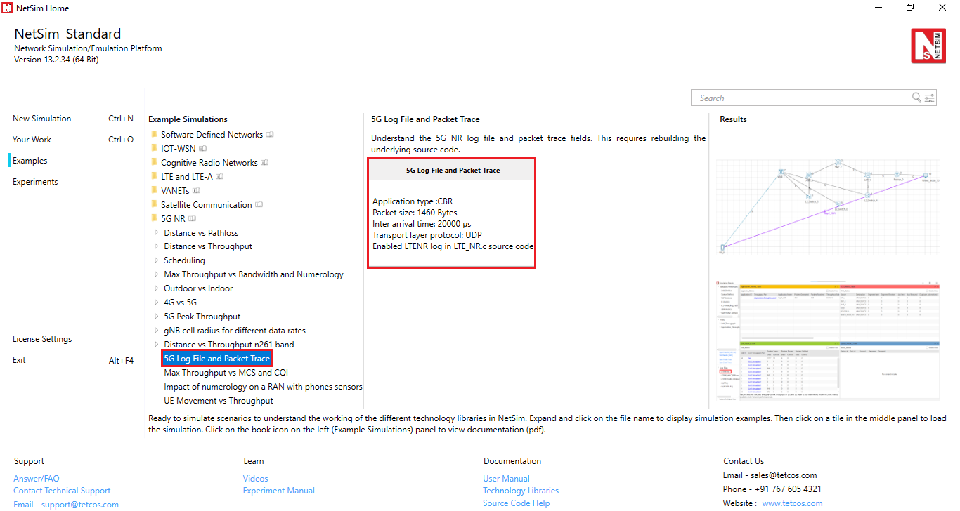Viewport: 960px width, 511px height.
Task: Click the LTE and LTE-A folder icon
Action: pyautogui.click(x=154, y=176)
